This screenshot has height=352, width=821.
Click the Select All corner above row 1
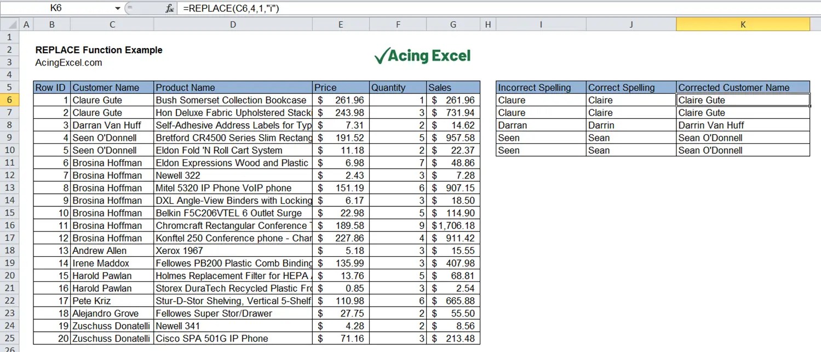[8, 24]
